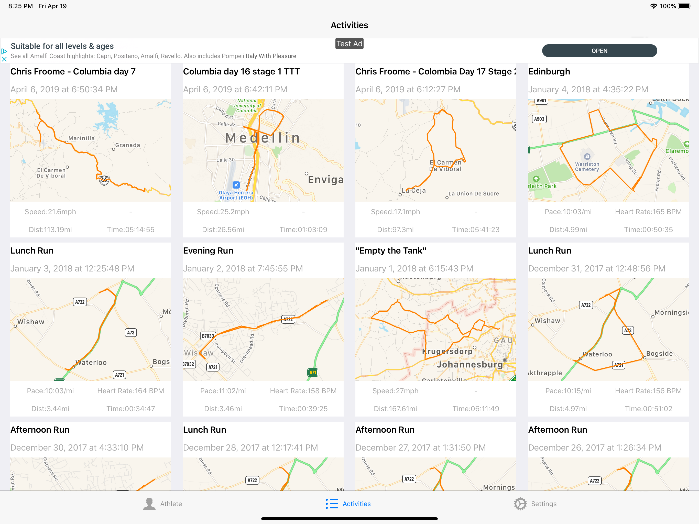Switch to the Activities tab
This screenshot has height=524, width=699.
pyautogui.click(x=348, y=504)
